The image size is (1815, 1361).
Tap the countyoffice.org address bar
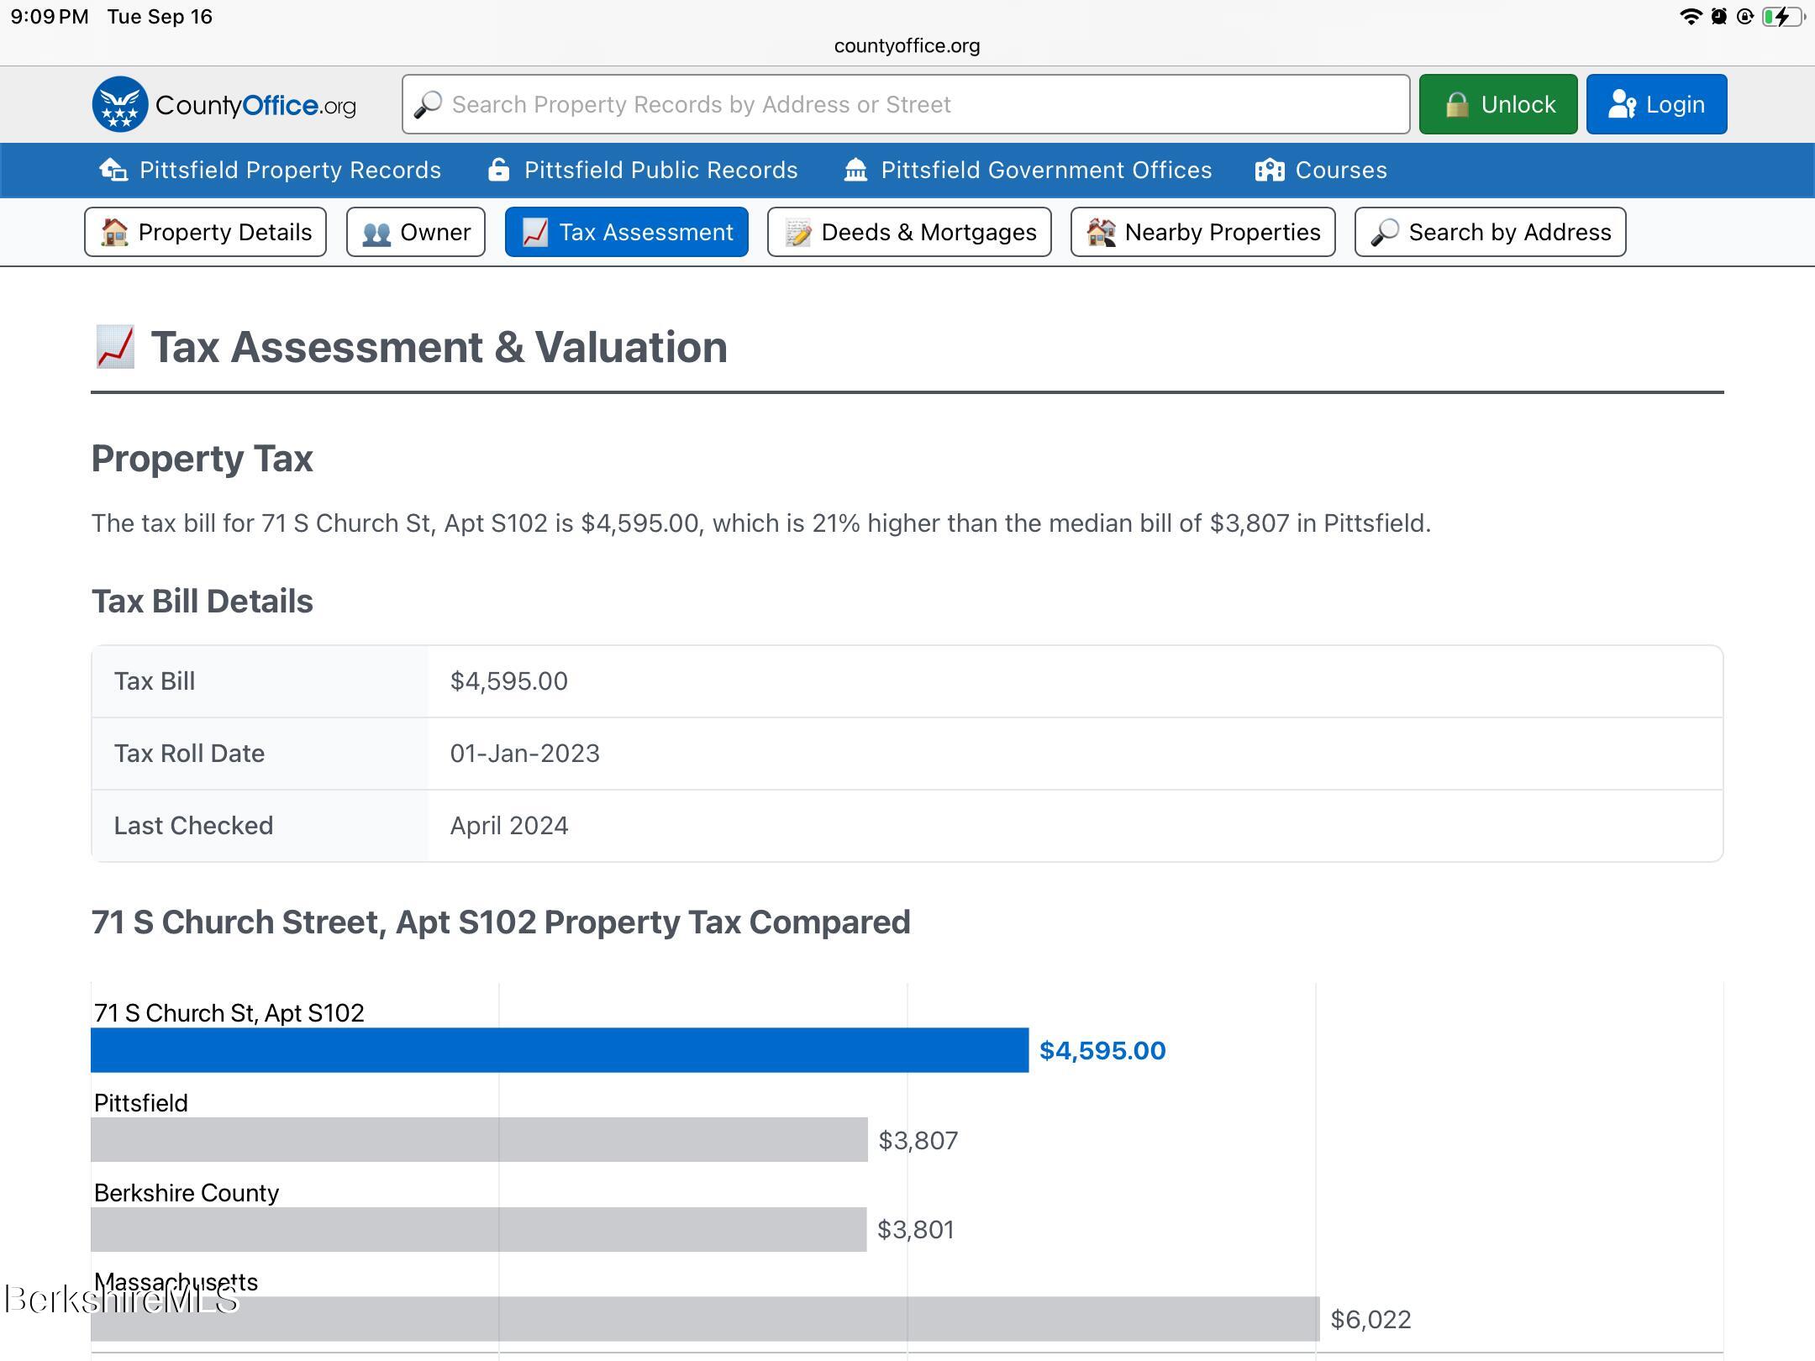coord(907,45)
